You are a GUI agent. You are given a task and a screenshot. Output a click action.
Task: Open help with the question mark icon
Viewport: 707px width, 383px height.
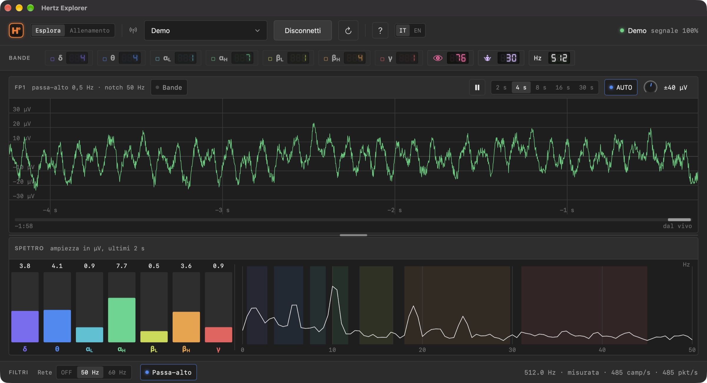tap(380, 30)
